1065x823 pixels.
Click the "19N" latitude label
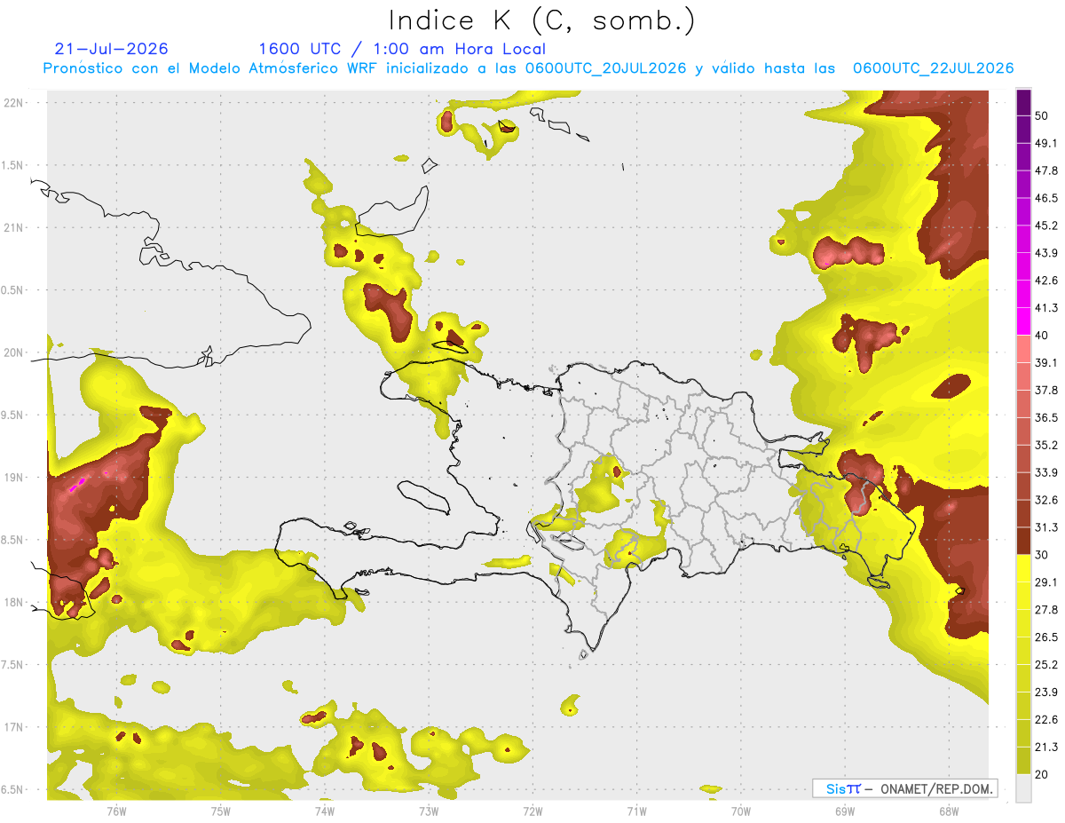coord(14,477)
